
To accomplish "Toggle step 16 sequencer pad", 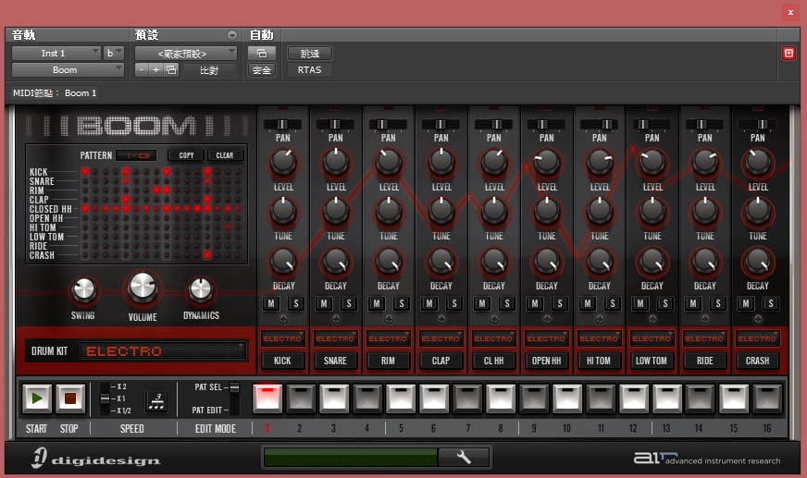I will coord(767,398).
